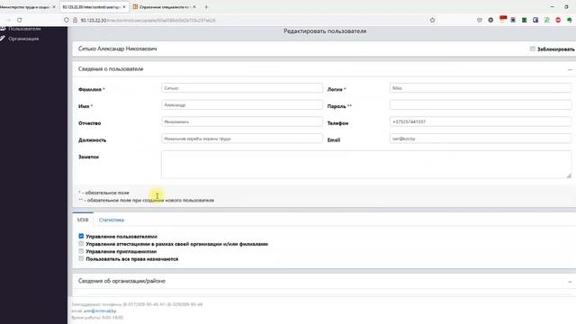576x324 pixels.
Task: Click the Организация pencil icon in sidebar
Action: [x=3, y=38]
